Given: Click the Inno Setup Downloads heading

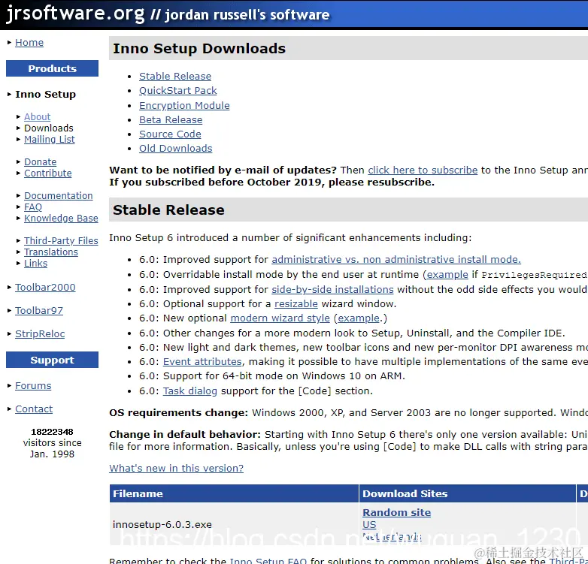Looking at the screenshot, I should pos(199,49).
